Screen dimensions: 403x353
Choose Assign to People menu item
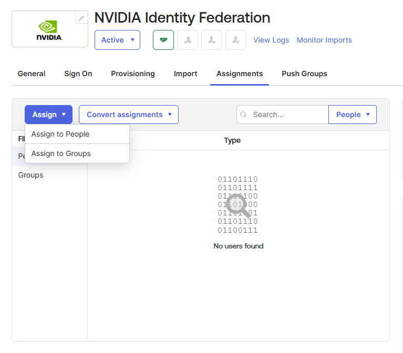click(77, 134)
